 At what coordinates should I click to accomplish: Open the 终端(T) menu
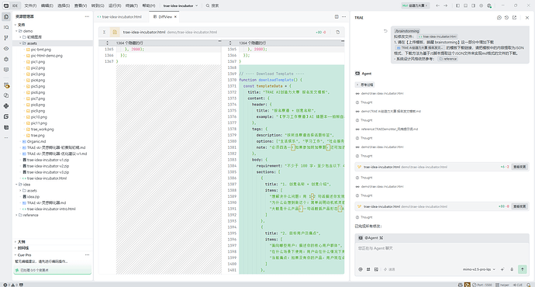[131, 5]
